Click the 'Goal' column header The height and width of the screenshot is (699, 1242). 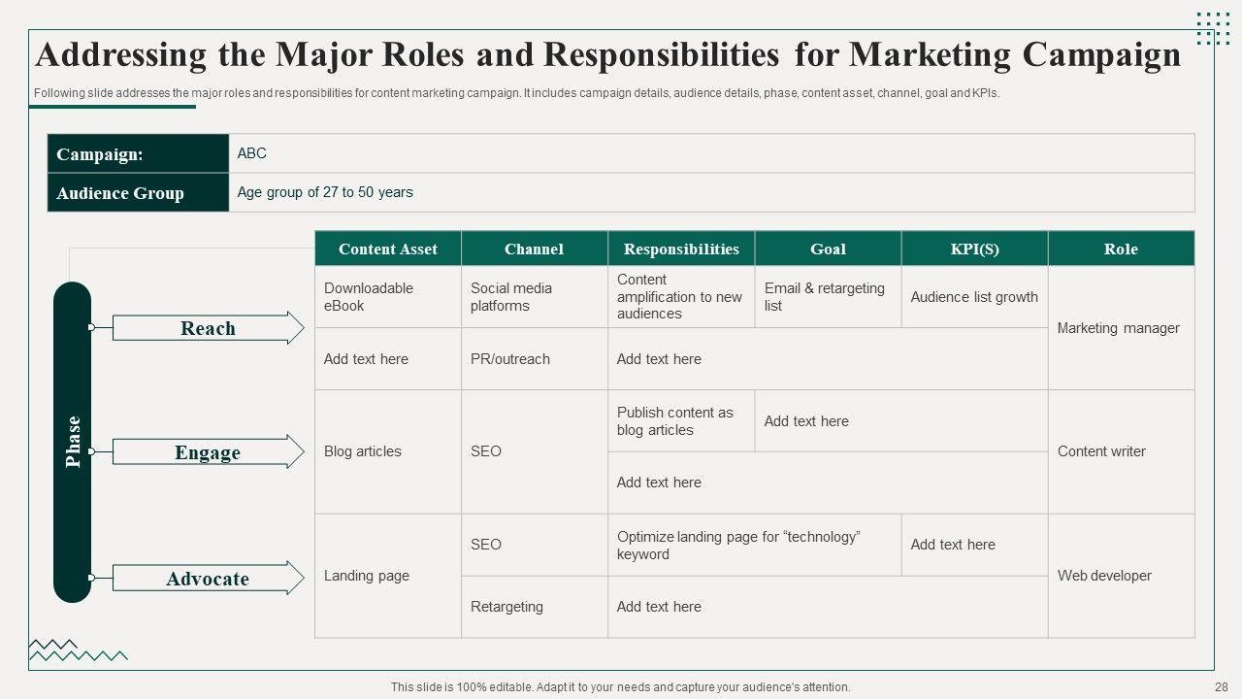[x=828, y=249]
